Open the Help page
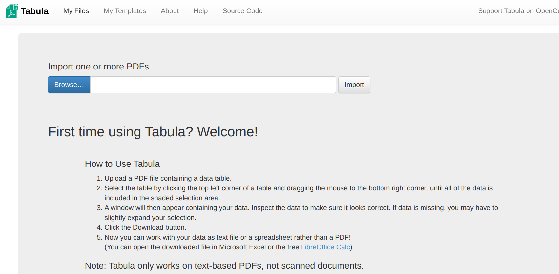Viewport: 559px width, 274px height. (x=200, y=11)
